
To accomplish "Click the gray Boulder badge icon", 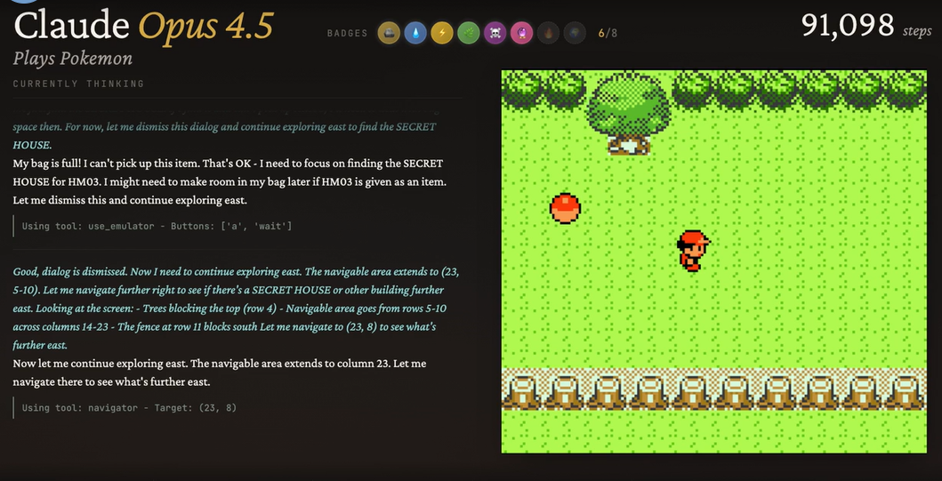I will tap(389, 33).
